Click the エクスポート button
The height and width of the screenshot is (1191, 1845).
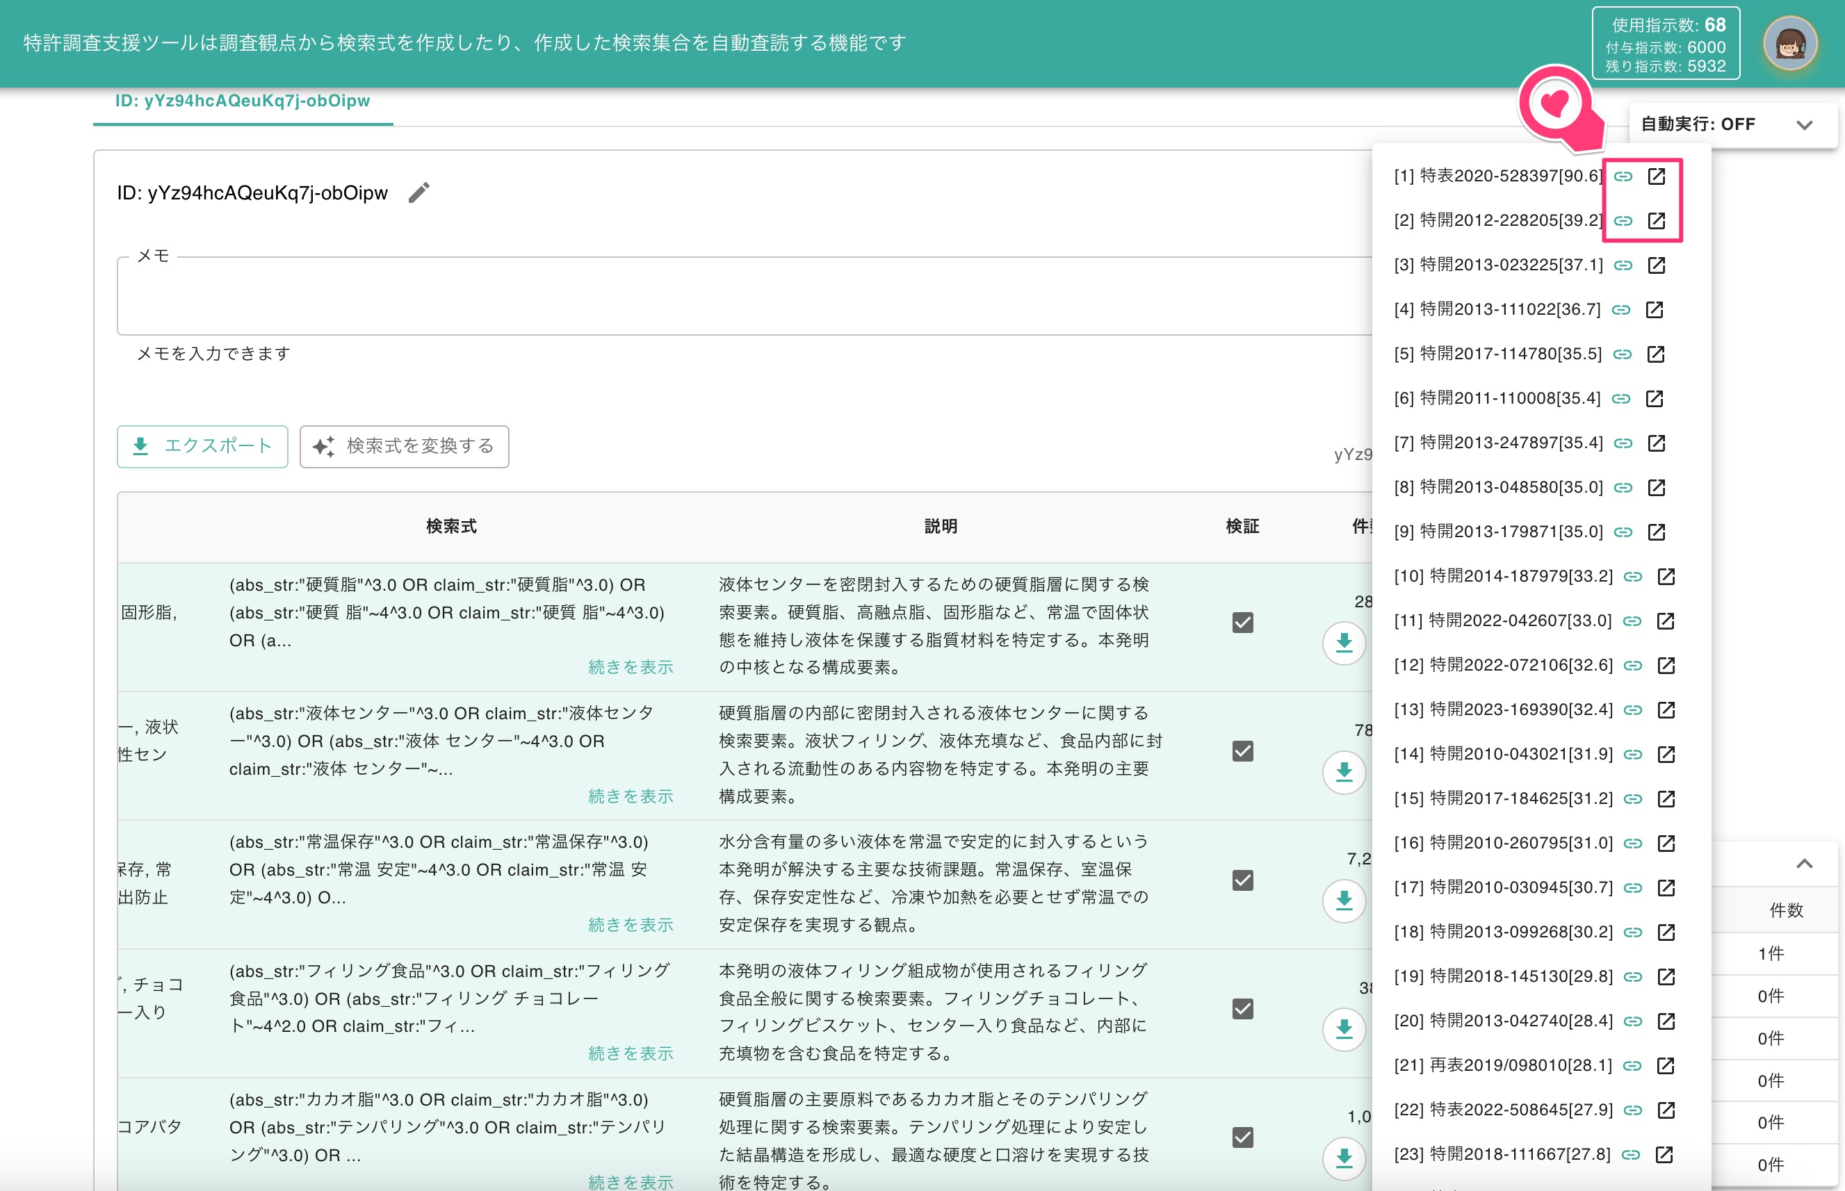[203, 446]
